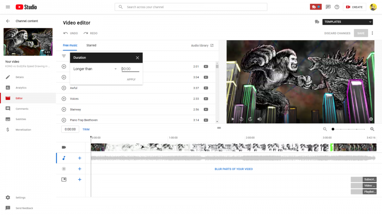Add audio track with plus icon
Image resolution: width=382 pixels, height=215 pixels.
80,158
